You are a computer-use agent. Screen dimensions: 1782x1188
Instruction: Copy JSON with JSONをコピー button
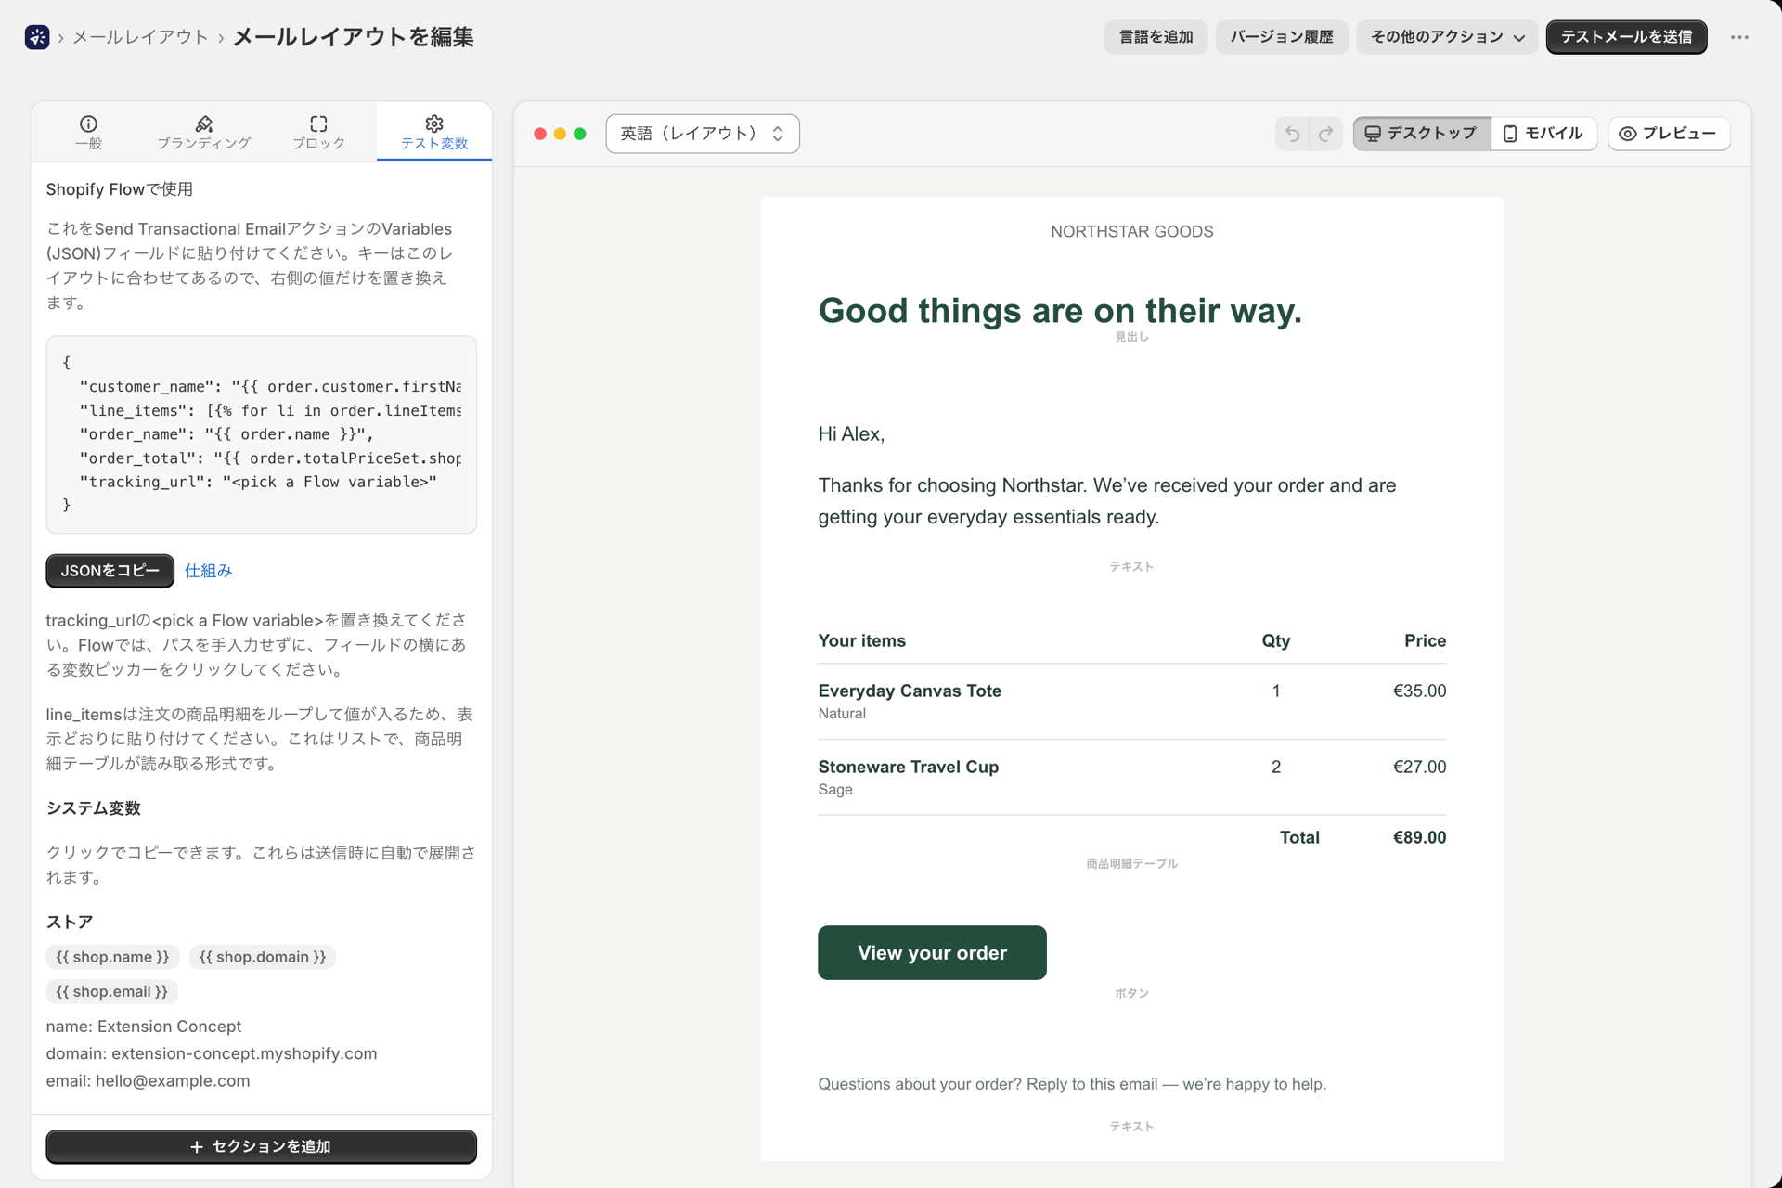tap(110, 571)
